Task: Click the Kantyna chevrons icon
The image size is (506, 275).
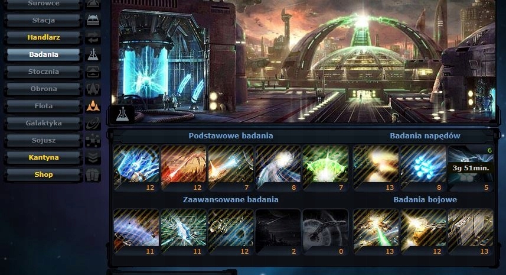Action: pyautogui.click(x=93, y=158)
